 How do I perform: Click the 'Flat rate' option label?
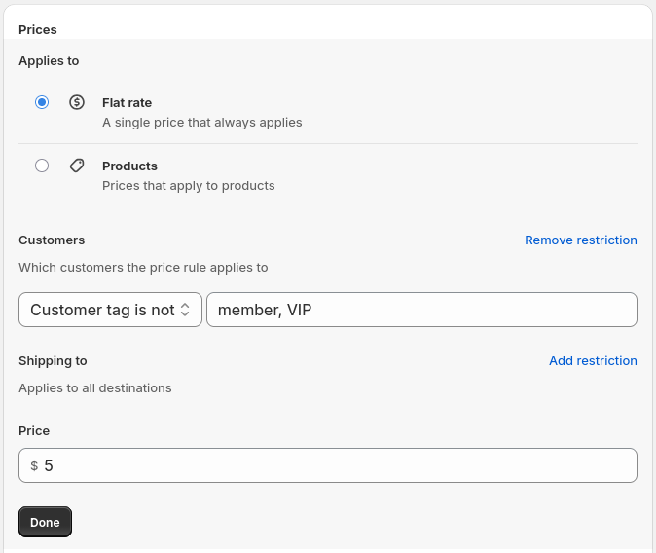click(x=127, y=102)
